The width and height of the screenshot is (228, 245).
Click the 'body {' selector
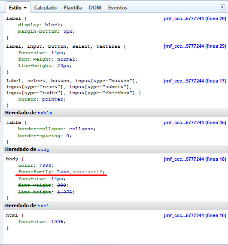coord(15,159)
